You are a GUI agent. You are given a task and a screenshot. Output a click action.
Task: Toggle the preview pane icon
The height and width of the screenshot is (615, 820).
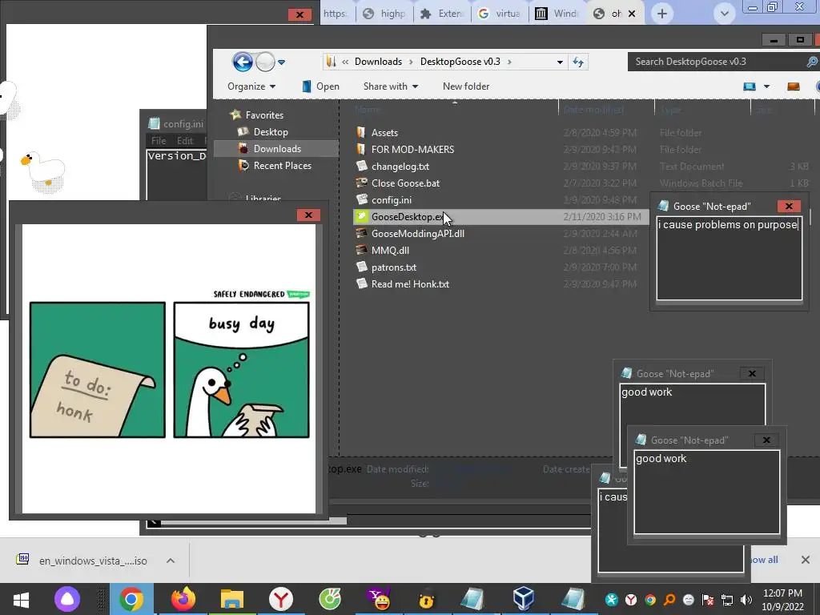coord(794,86)
